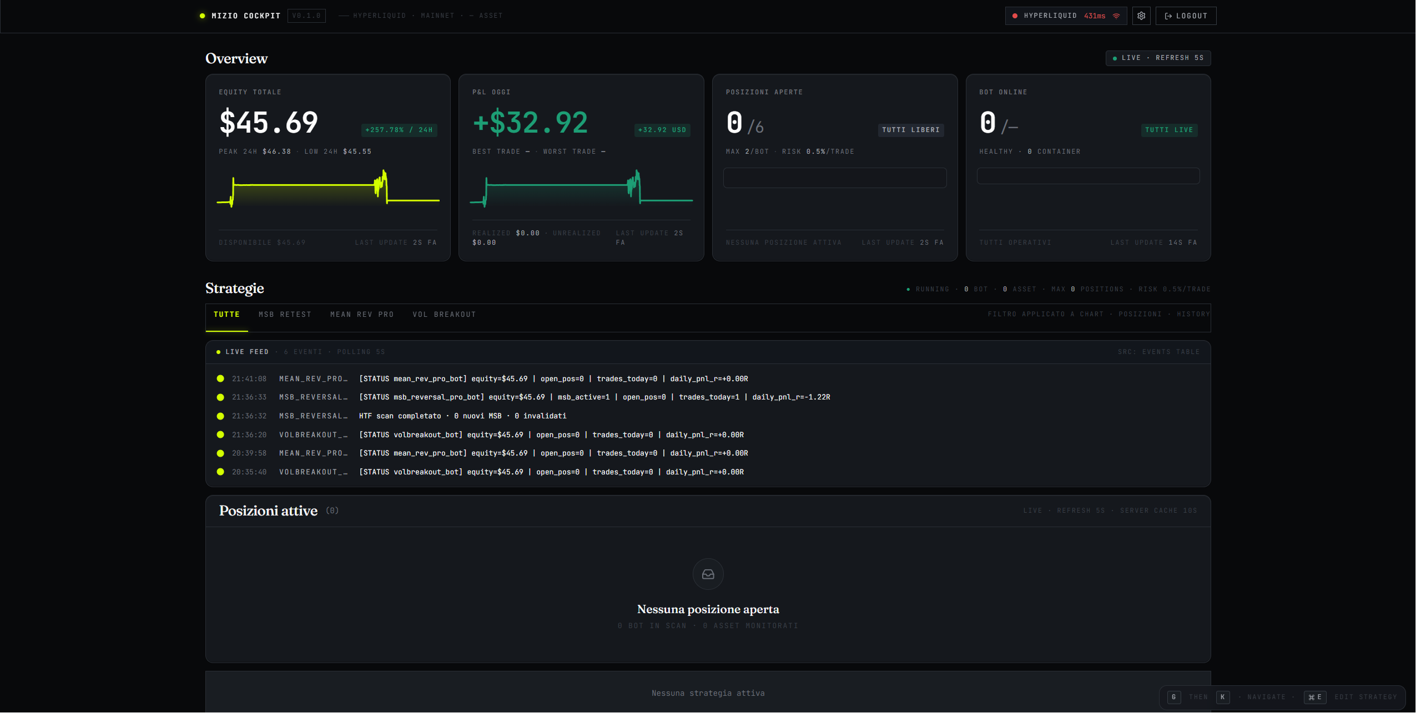1416x713 pixels.
Task: Select the 21:41:08 MEAN_REV_PRO status event
Action: [708, 379]
